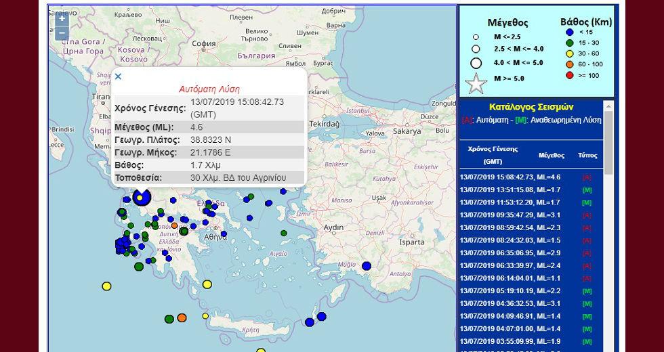The image size is (664, 352).
Task: Click the scrollbar up arrow in catalog
Action: point(608,106)
